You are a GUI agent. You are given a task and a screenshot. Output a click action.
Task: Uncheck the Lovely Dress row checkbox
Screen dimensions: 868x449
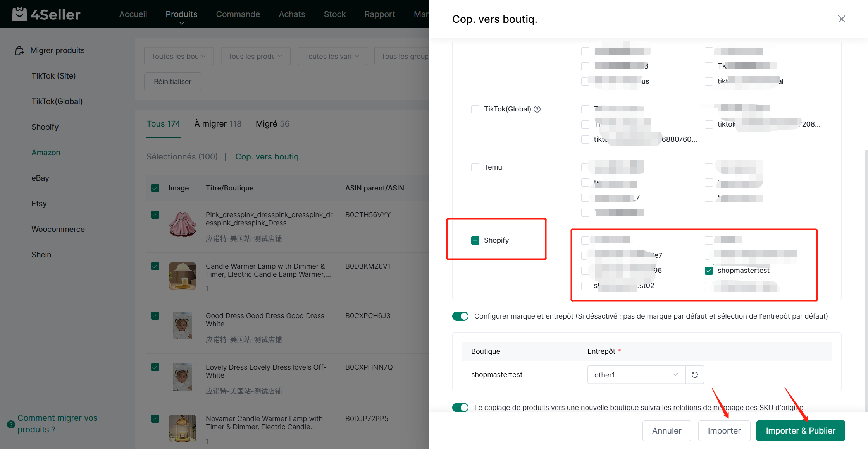[155, 367]
